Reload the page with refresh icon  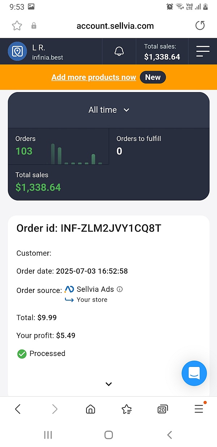tap(200, 26)
